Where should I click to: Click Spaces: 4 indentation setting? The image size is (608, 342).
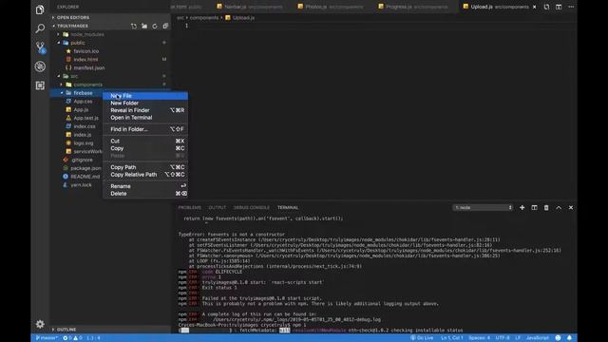479,338
